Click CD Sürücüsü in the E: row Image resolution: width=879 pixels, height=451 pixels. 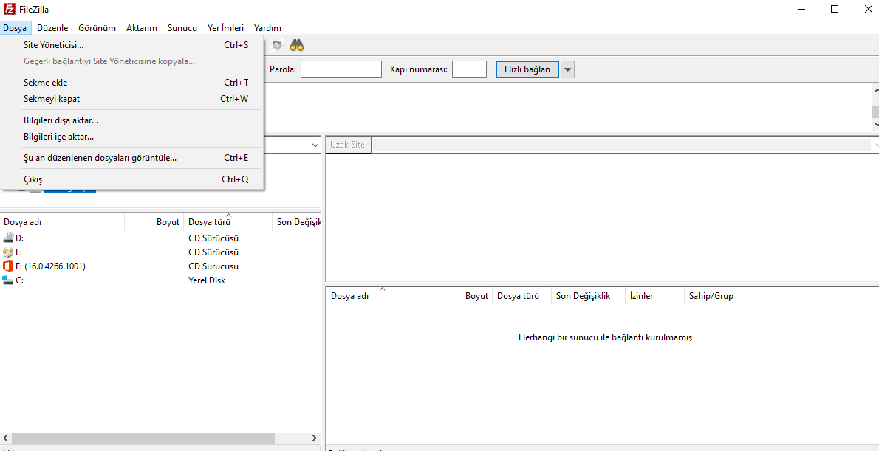tap(213, 252)
